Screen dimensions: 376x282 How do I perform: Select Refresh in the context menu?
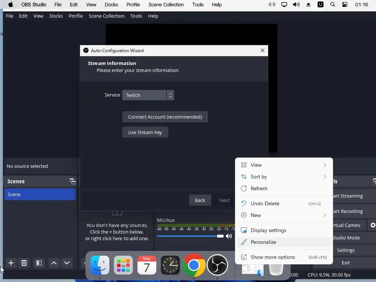[x=284, y=188]
